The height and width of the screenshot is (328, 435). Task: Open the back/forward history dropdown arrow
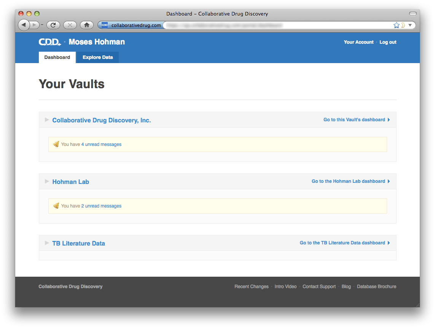(42, 25)
